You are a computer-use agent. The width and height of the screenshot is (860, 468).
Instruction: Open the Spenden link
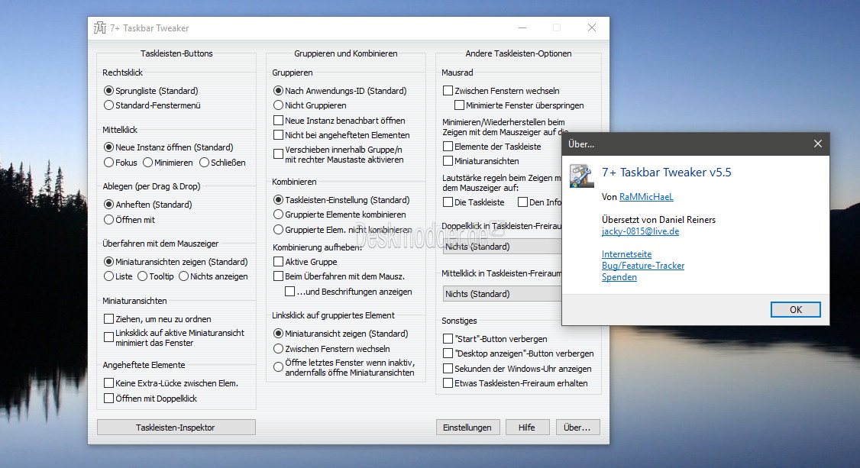(619, 277)
